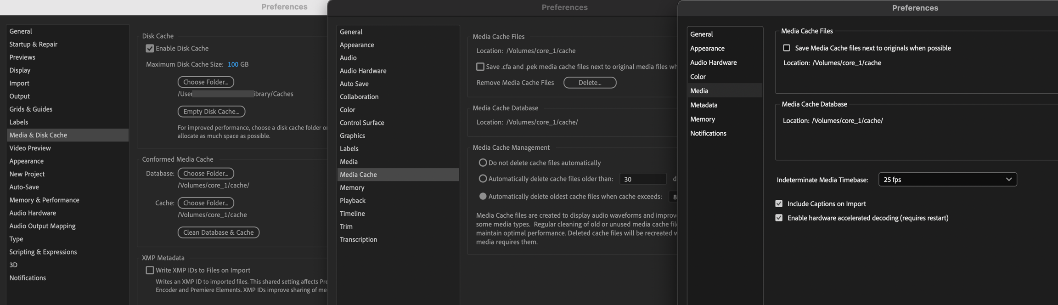
Task: Disable the Enable Disk Cache checkbox
Action: (150, 48)
